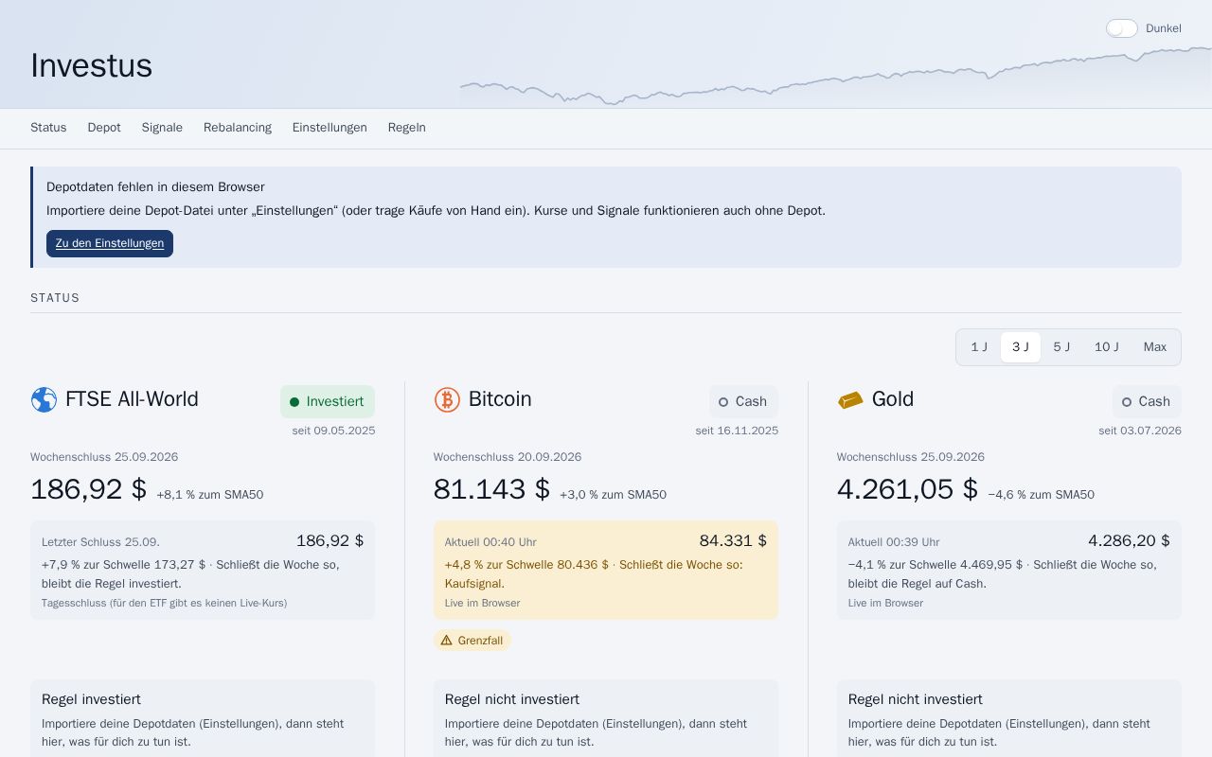Select the 3 J time range
Viewport: 1212px width, 757px height.
coord(1021,347)
